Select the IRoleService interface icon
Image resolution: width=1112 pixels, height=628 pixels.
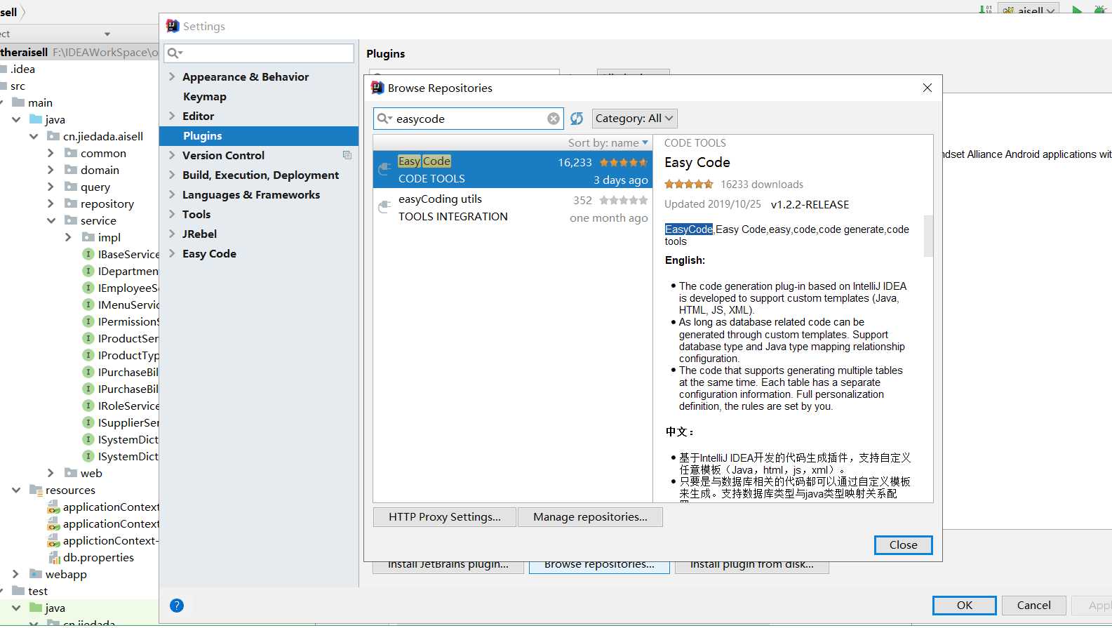click(88, 406)
